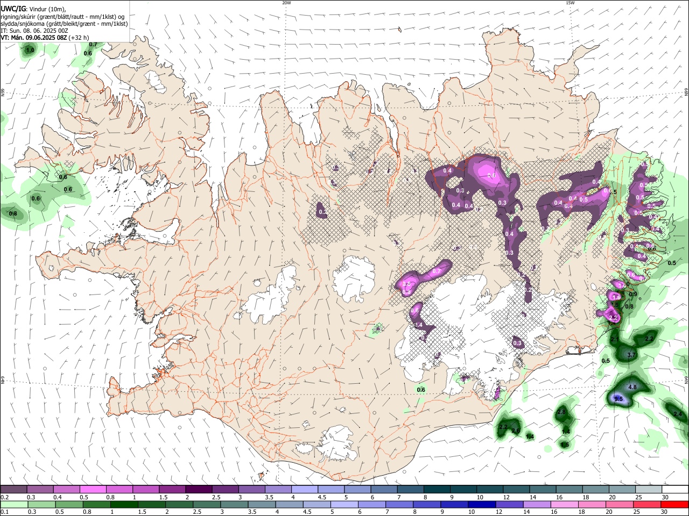Click the 3.7 rain value
This screenshot has width=689, height=516.
coord(632,355)
